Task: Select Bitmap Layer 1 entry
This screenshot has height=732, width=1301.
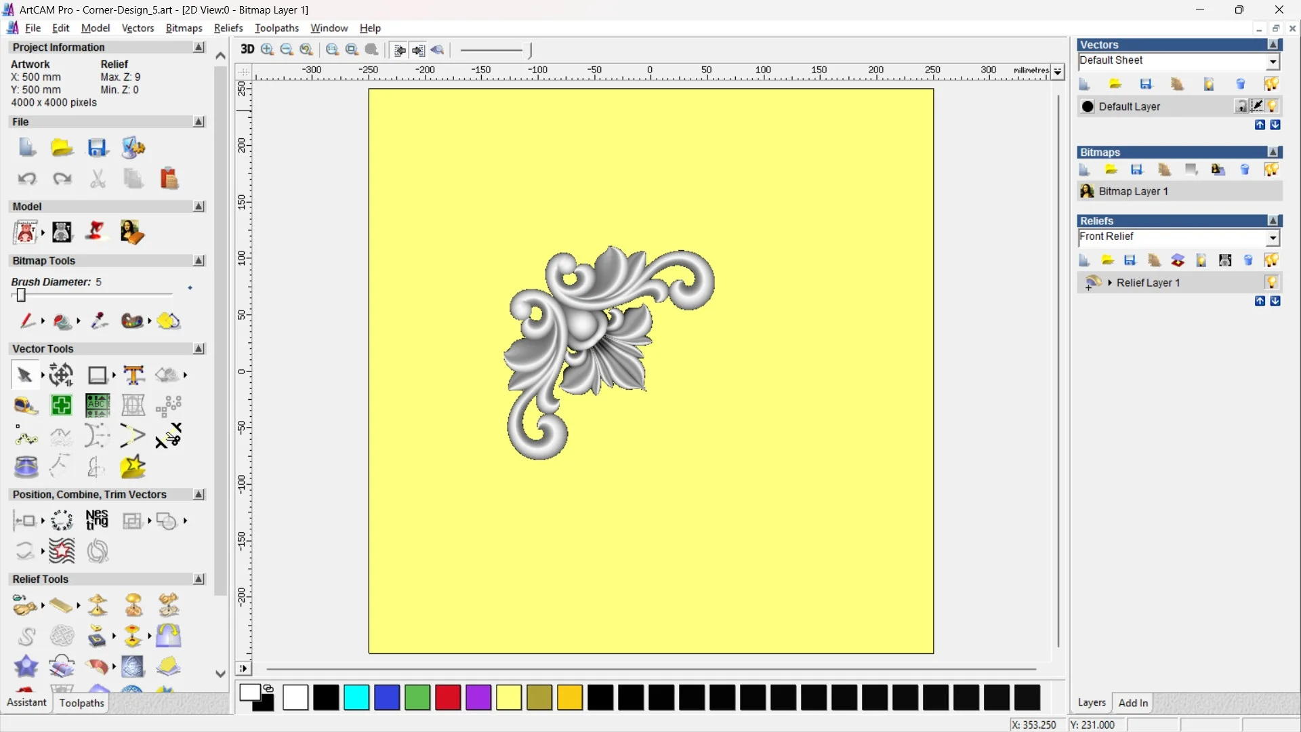Action: click(1133, 191)
